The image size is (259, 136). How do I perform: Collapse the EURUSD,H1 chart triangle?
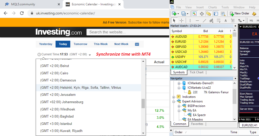coord(241,27)
